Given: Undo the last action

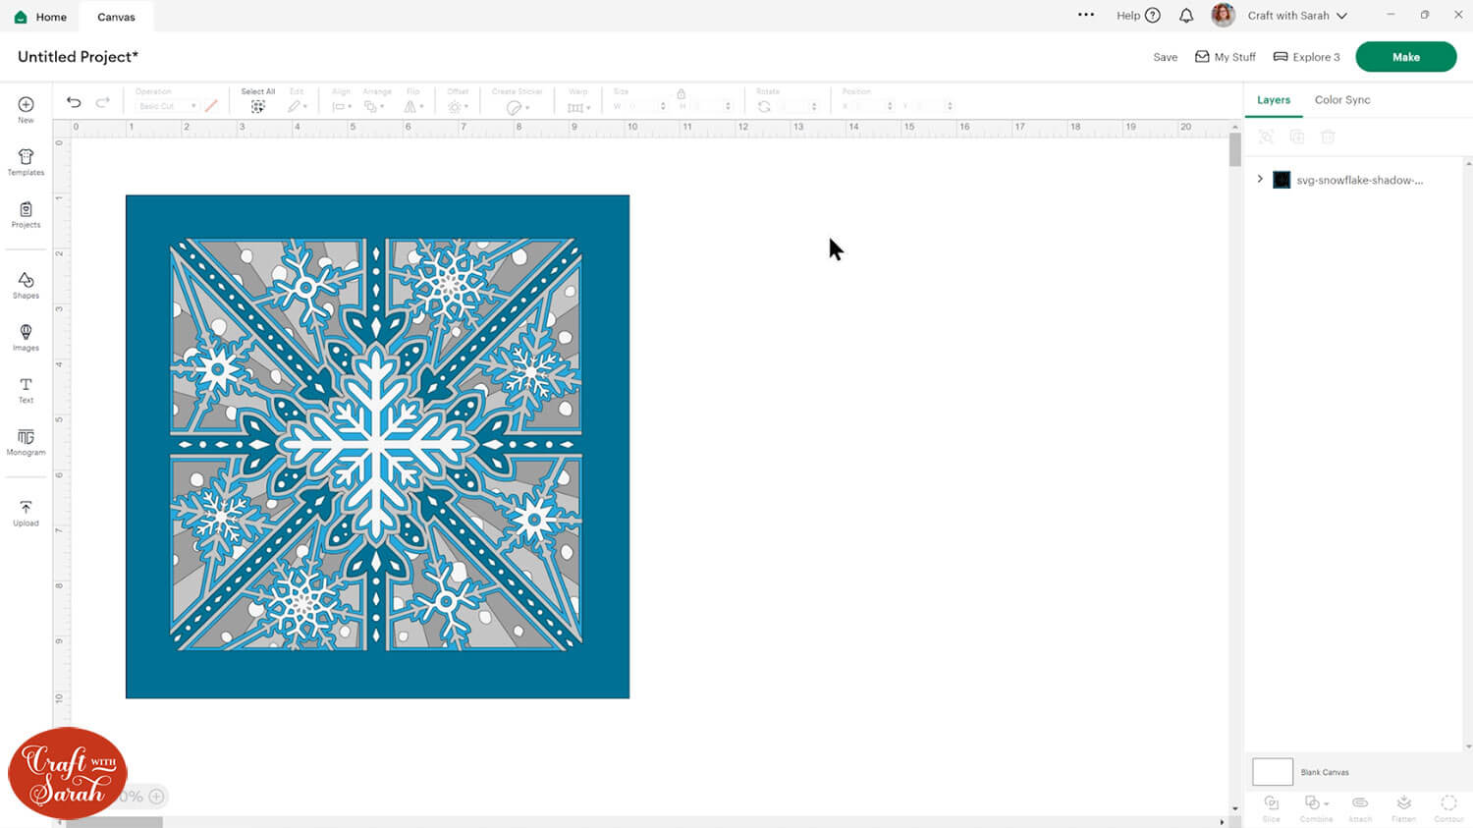Looking at the screenshot, I should click(x=74, y=102).
